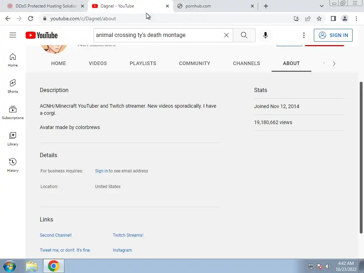
Task: Click the install/download page icon in address bar
Action: point(296,18)
